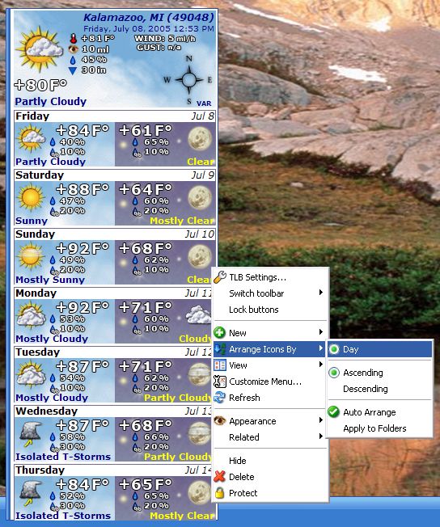Click Monday night's cloudy icon

coord(198,315)
